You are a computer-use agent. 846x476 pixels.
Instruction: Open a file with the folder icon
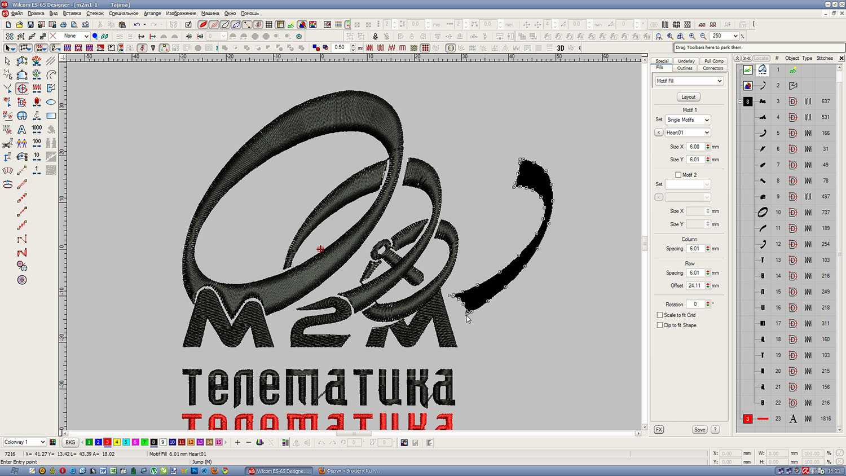point(19,25)
